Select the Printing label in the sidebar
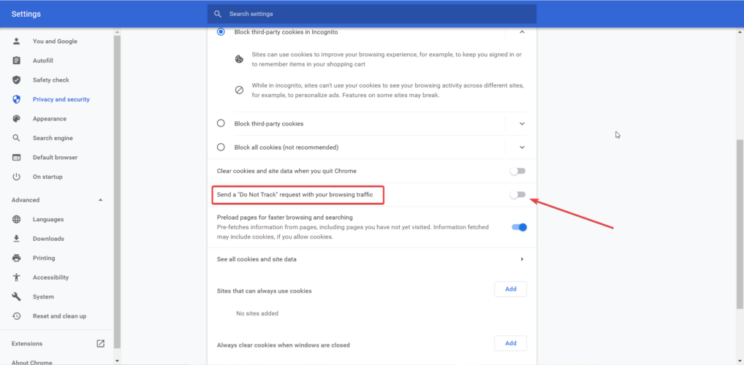The width and height of the screenshot is (744, 365). tap(44, 258)
